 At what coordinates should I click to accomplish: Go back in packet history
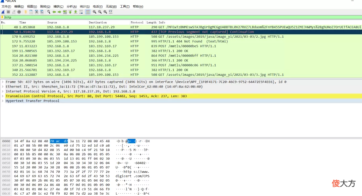click(x=54, y=12)
